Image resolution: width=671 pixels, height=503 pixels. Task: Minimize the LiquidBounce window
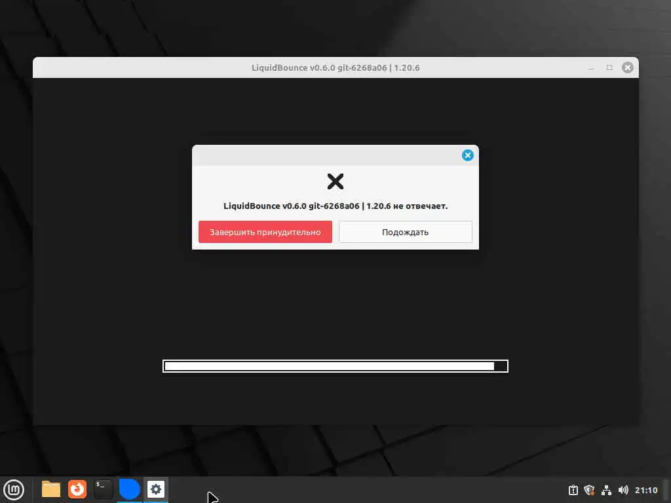[591, 67]
